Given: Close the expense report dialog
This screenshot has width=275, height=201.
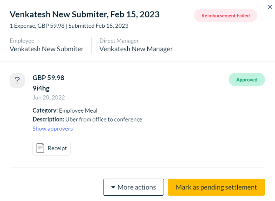Looking at the screenshot, I should pos(269,6).
